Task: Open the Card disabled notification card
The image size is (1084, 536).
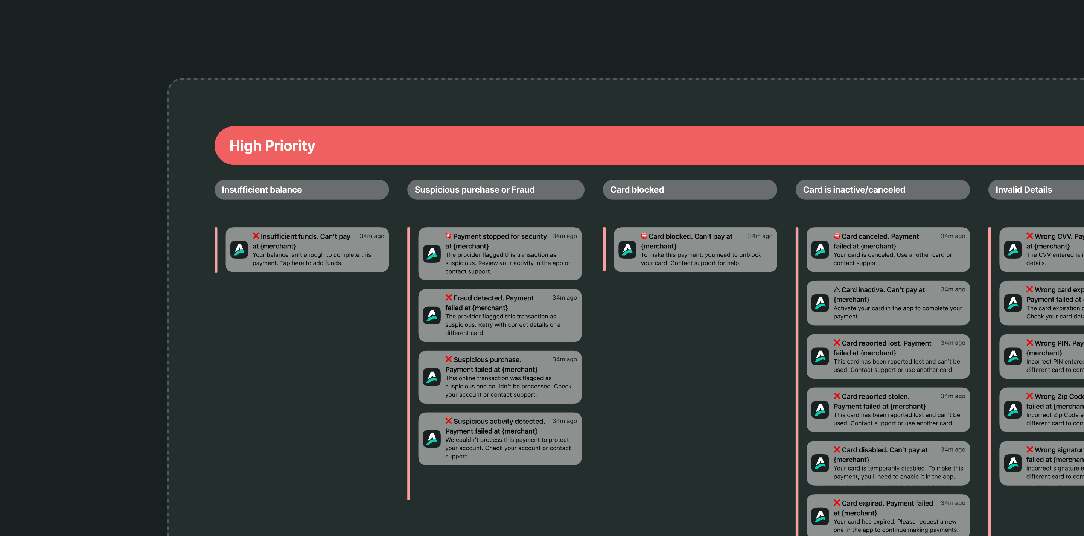Action: tap(888, 463)
